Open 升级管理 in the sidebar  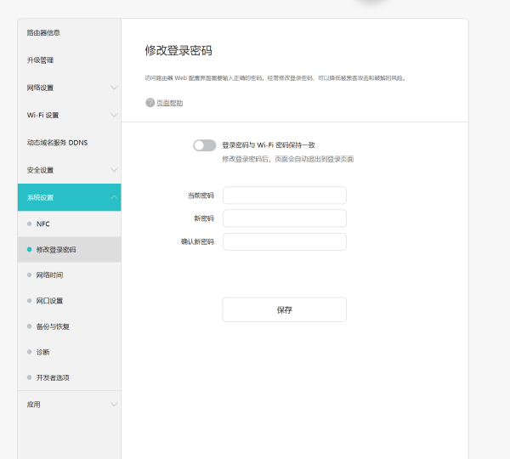41,60
